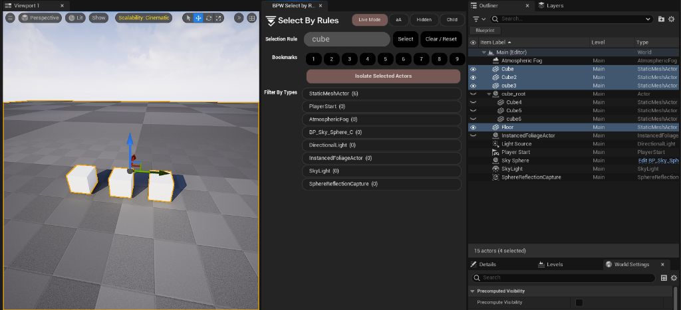This screenshot has height=310, width=681.
Task: Open the Lit view mode dropdown
Action: 76,18
